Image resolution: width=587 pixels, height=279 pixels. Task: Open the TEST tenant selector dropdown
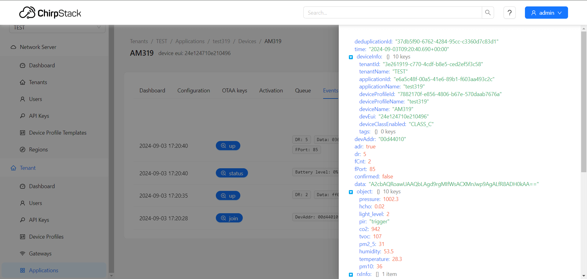pyautogui.click(x=57, y=28)
